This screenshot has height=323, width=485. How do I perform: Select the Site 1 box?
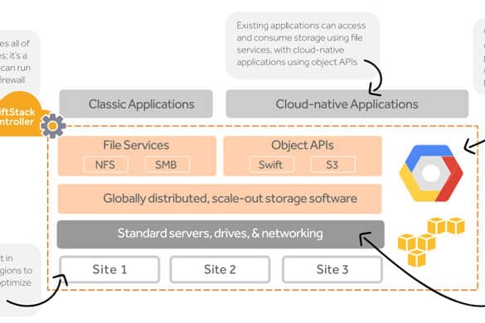(x=109, y=269)
